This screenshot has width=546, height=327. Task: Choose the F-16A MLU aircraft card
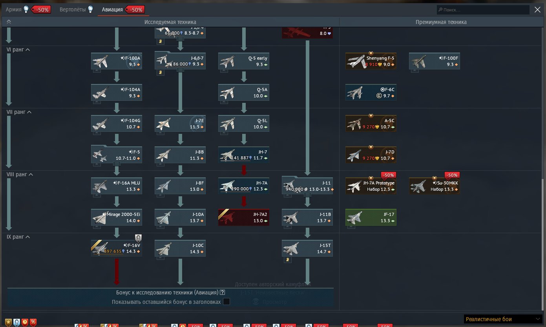[117, 186]
